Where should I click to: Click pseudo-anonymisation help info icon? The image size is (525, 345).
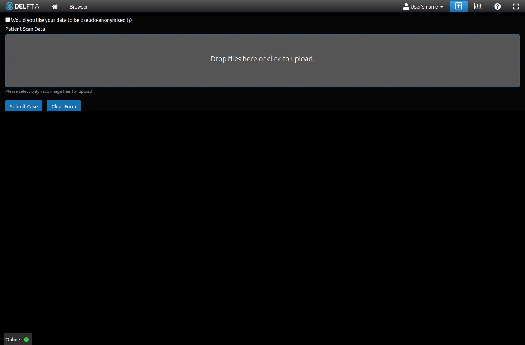coord(129,20)
